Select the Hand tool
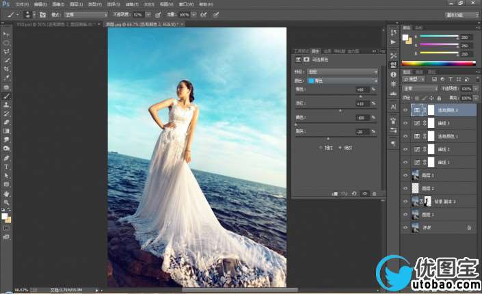The width and height of the screenshot is (482, 294). tap(6, 193)
